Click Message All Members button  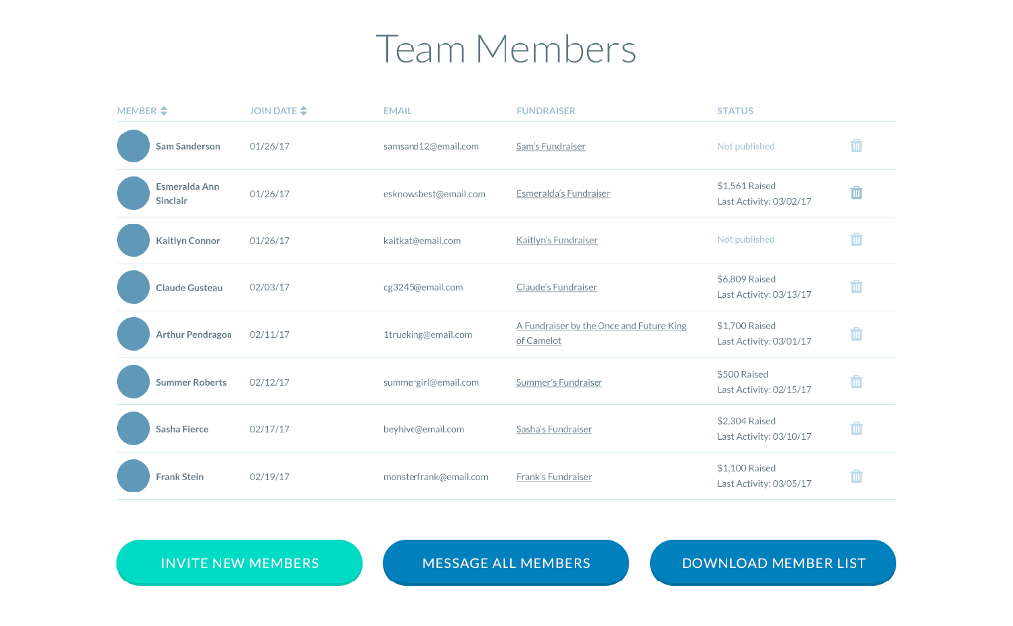point(506,563)
